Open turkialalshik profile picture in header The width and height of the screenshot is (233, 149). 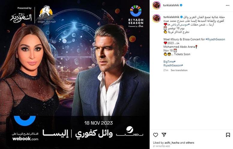(156, 5)
